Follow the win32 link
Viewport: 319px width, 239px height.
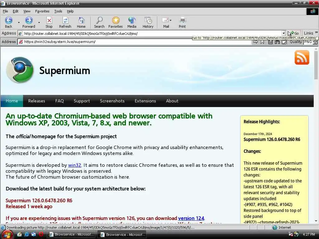pyautogui.click(x=75, y=165)
